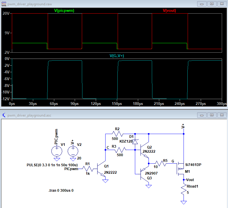Click the PICpwm label left of R1

click(x=71, y=169)
